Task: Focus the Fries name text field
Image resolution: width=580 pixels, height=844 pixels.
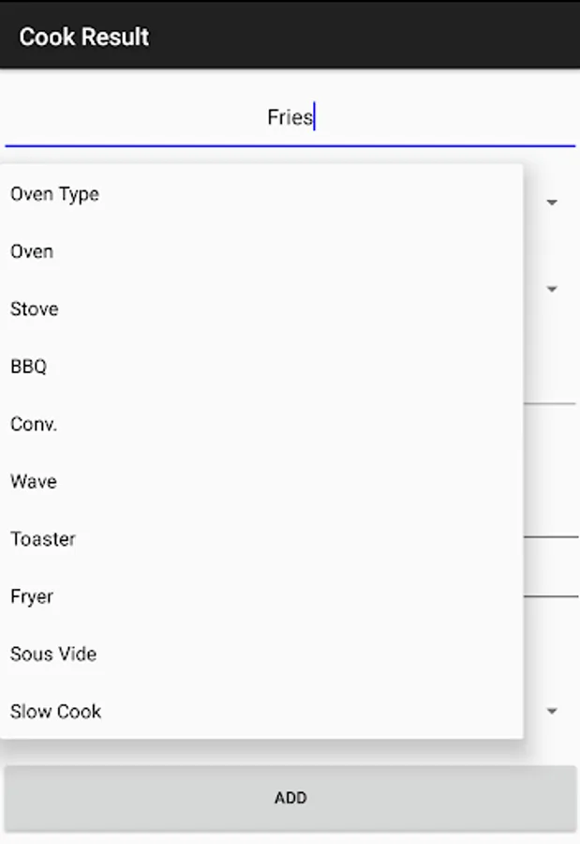Action: point(290,118)
